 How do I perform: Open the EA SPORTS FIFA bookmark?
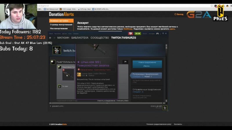101,9
